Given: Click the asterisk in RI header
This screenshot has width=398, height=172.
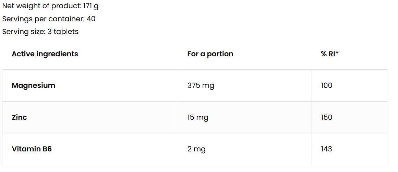Looking at the screenshot, I should click(x=337, y=53).
